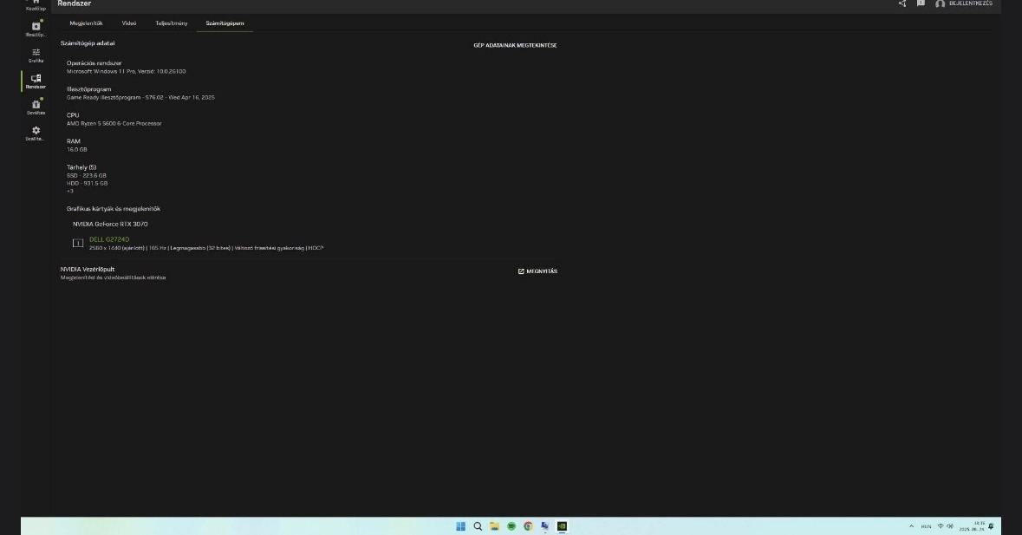The height and width of the screenshot is (535, 1022).
Task: Open the Windows Start menu
Action: point(461,525)
